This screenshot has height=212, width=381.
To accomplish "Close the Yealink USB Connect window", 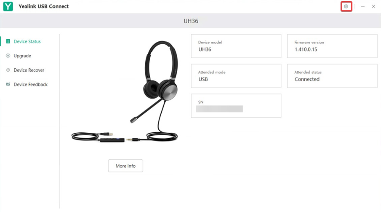I will click(x=373, y=6).
